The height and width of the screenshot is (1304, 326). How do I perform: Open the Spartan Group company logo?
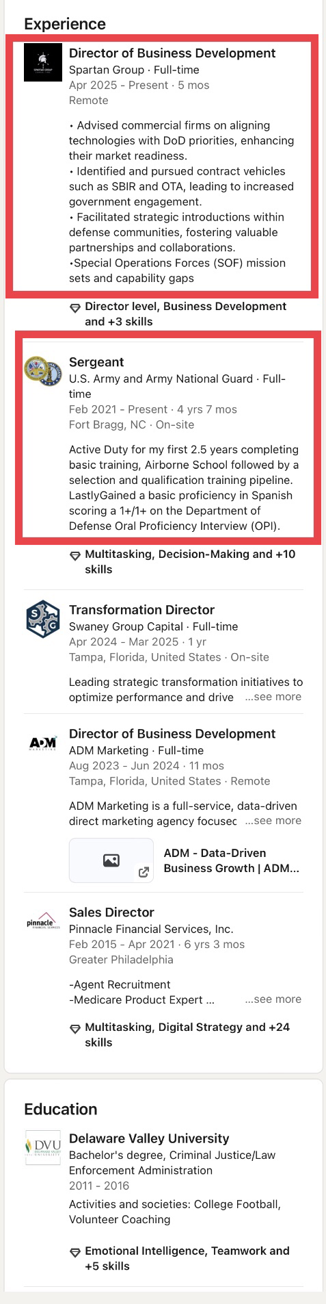pos(42,62)
